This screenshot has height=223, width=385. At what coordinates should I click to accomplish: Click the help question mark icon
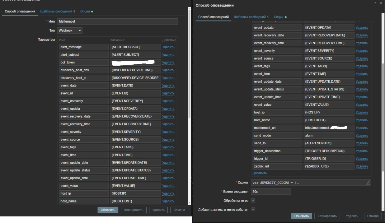click(375, 3)
